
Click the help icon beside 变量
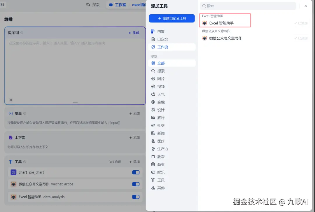25,113
